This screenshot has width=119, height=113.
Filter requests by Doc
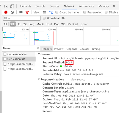tap(57, 24)
